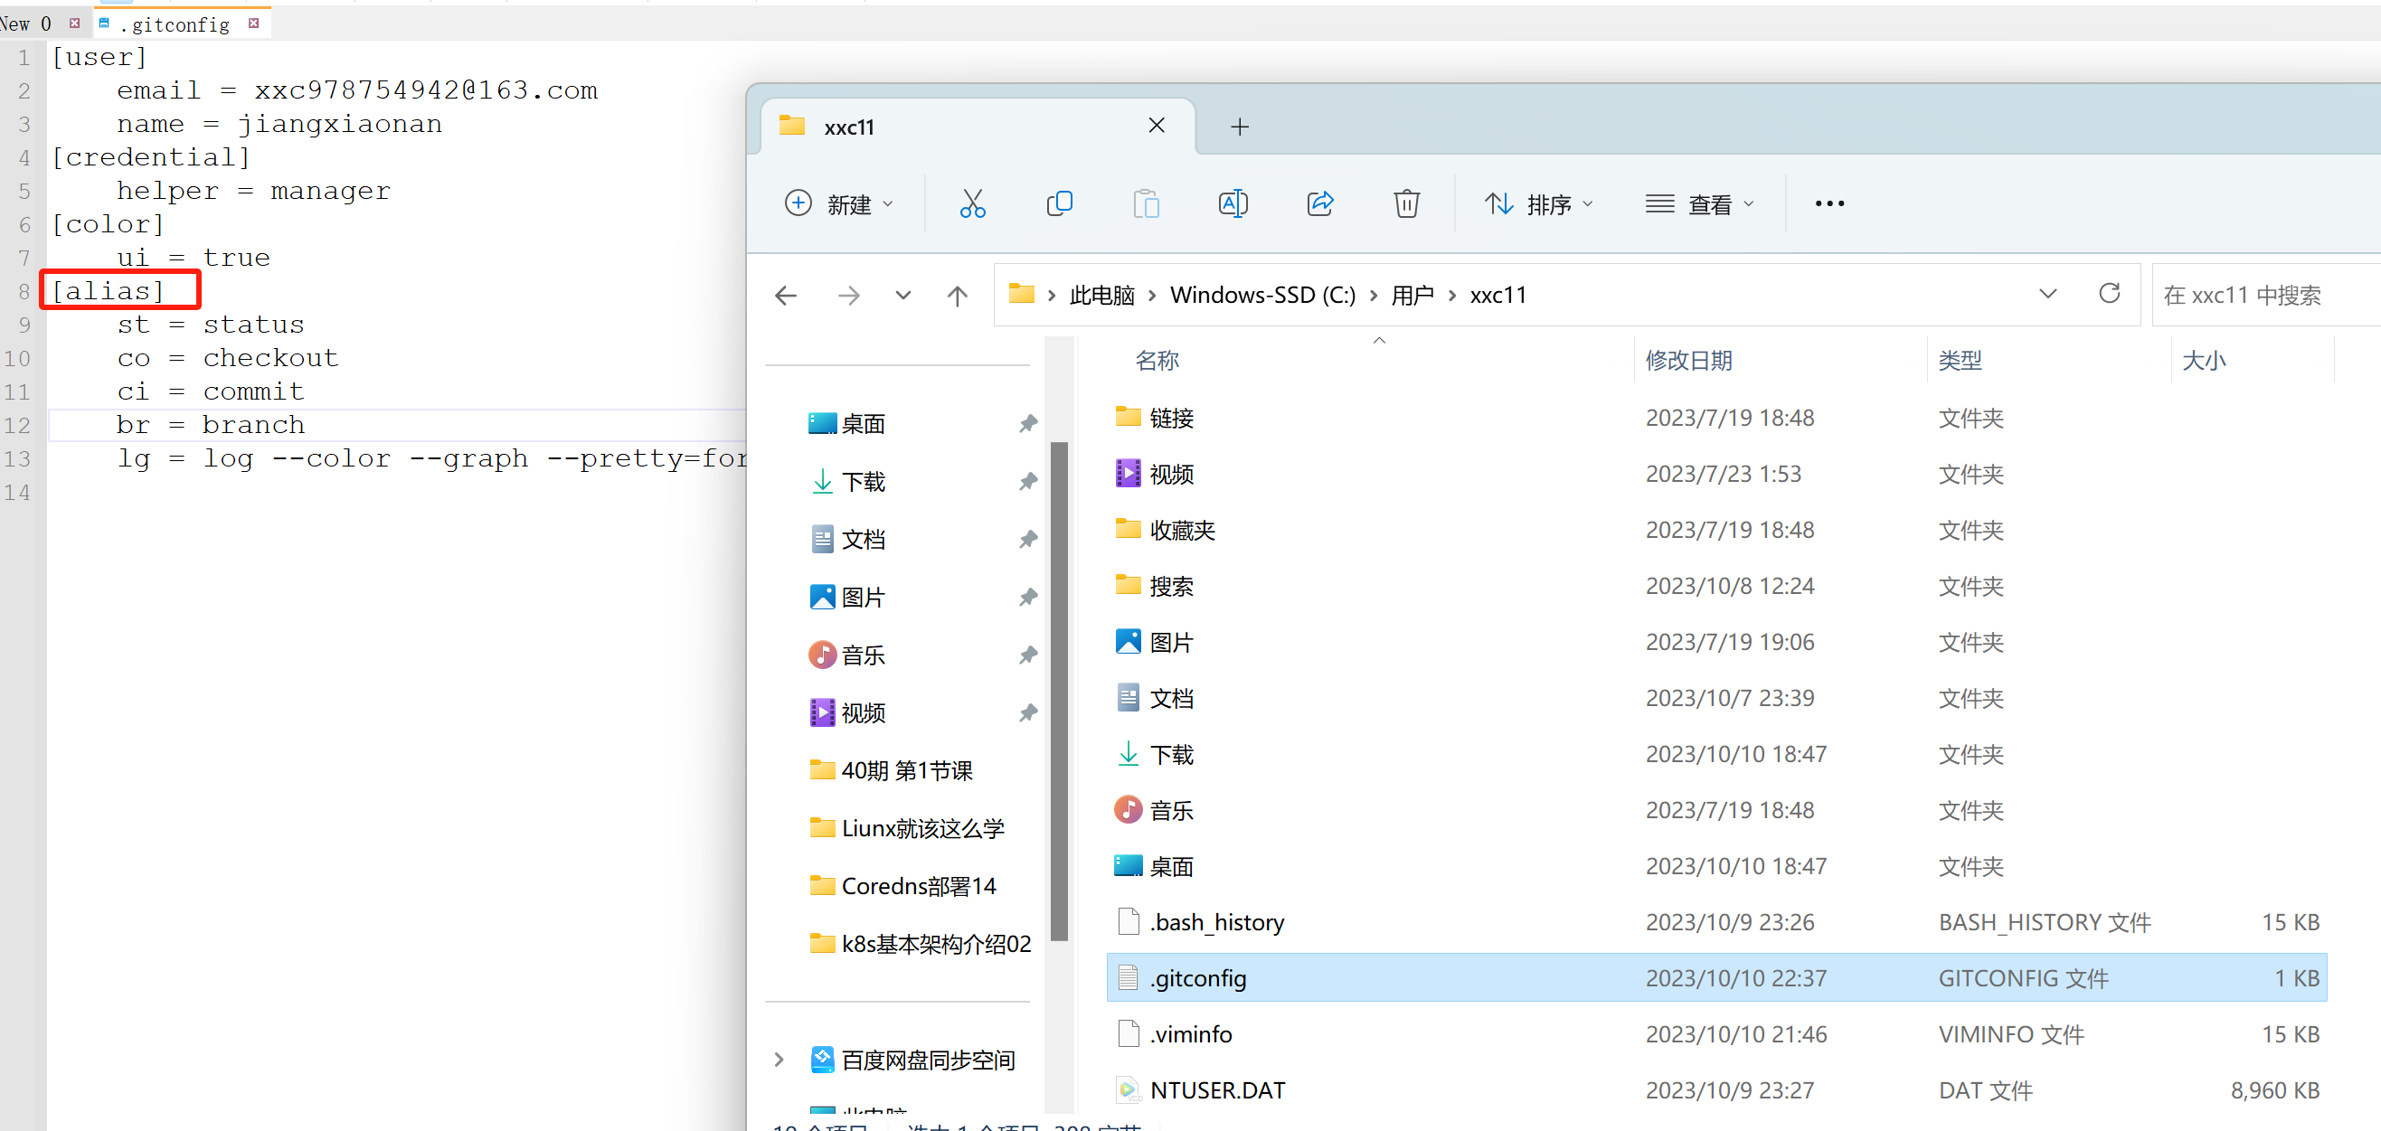This screenshot has height=1131, width=2381.
Task: Click the pin icon beside 音乐 sidebar item
Action: [x=1028, y=655]
